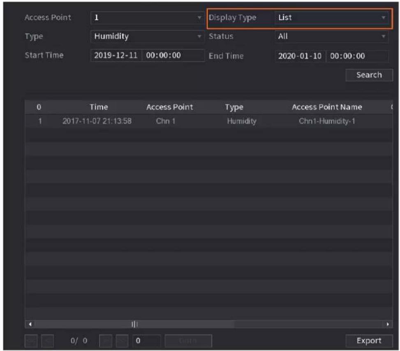Click the left scroll arrow of the table
Image resolution: width=400 pixels, height=351 pixels.
[x=30, y=324]
